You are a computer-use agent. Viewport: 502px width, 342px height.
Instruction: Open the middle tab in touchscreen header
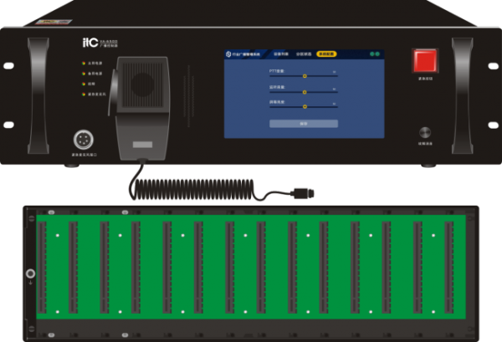[304, 54]
